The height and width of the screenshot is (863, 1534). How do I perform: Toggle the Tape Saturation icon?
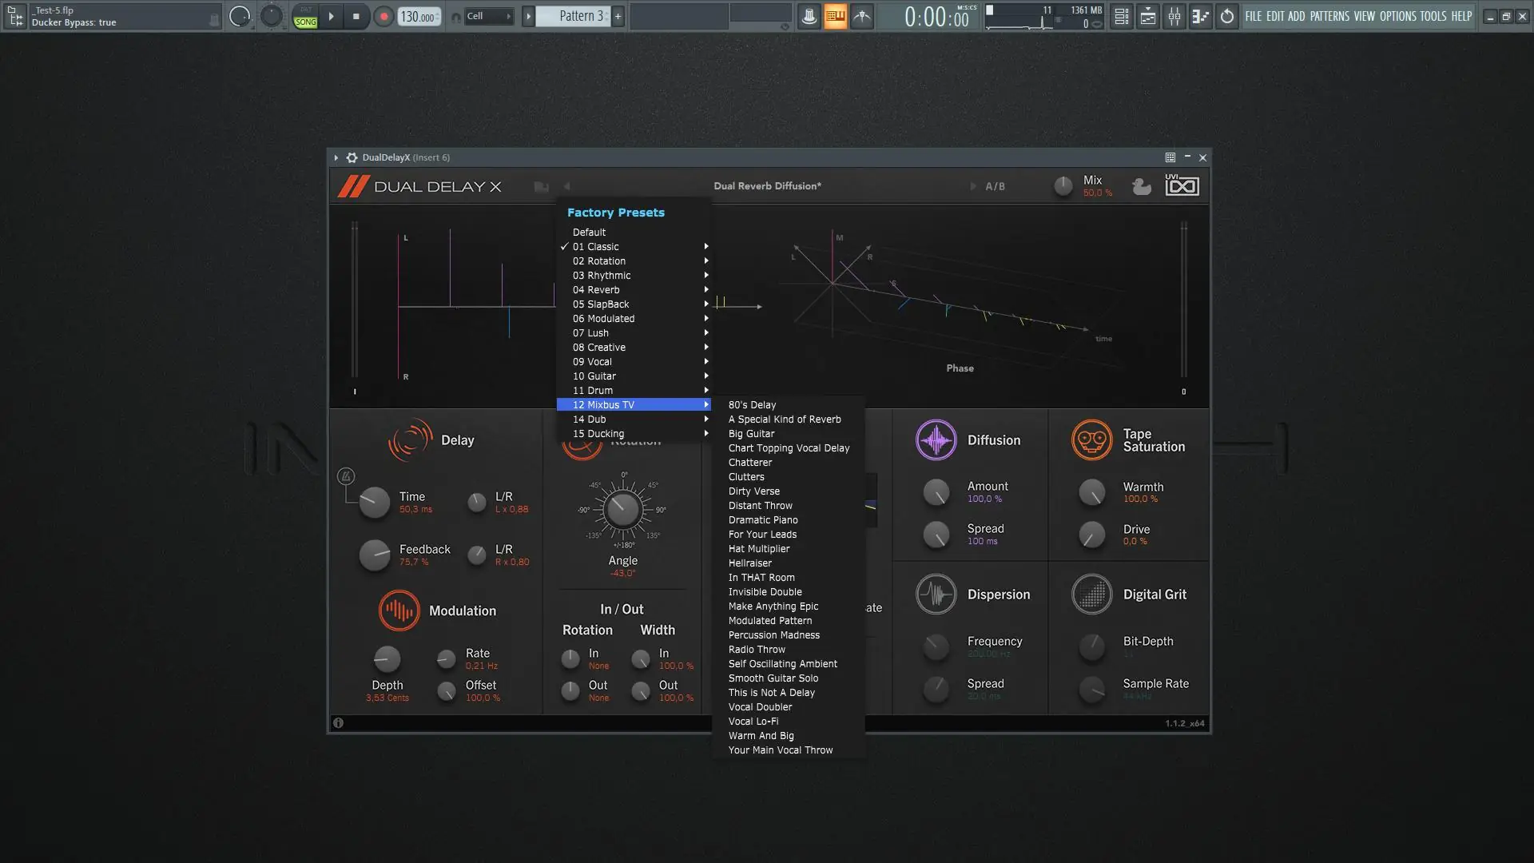point(1091,440)
